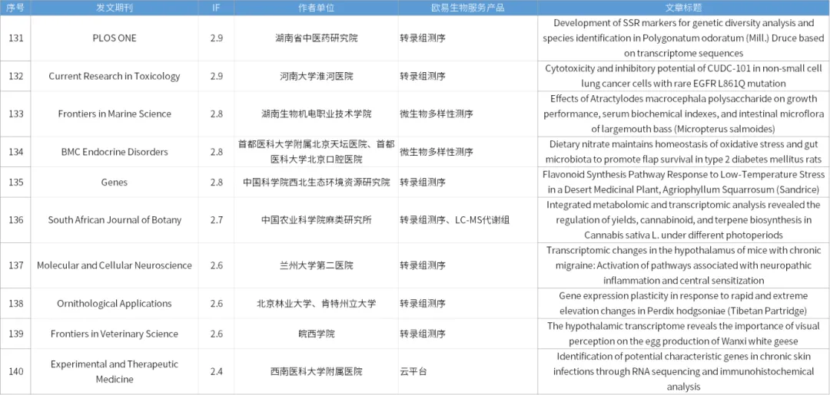Click title about Wanxi white geese egg production
Image resolution: width=830 pixels, height=395 pixels.
[x=683, y=334]
